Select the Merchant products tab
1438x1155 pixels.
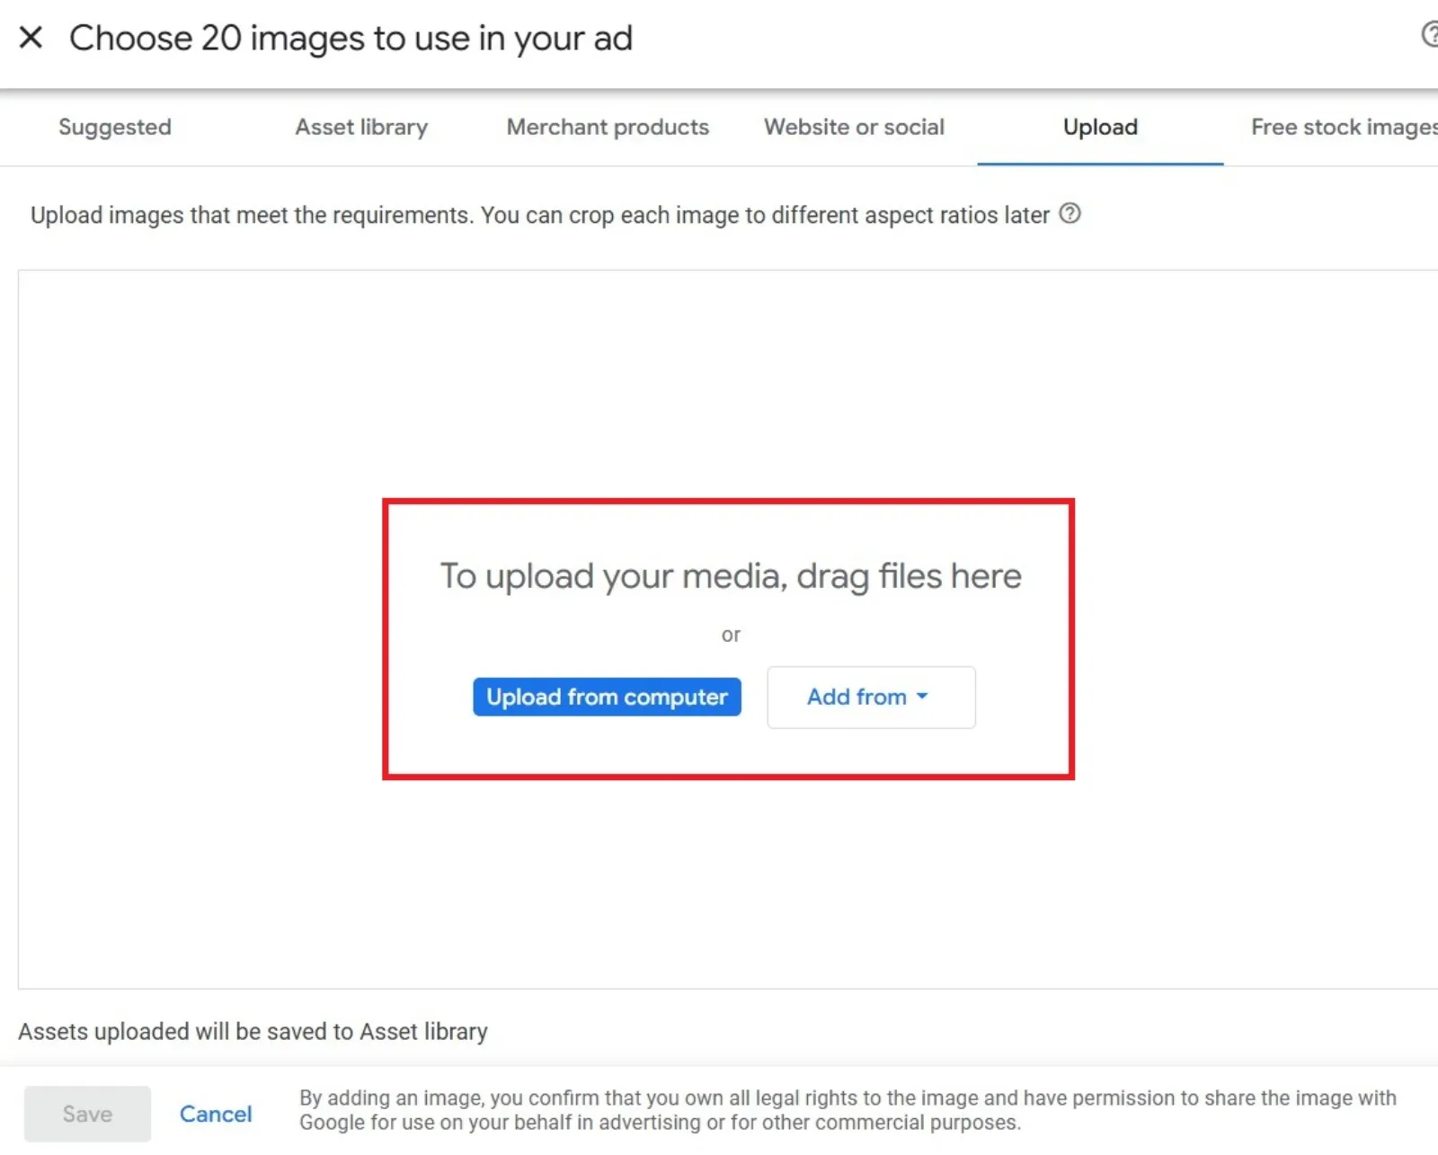(608, 128)
